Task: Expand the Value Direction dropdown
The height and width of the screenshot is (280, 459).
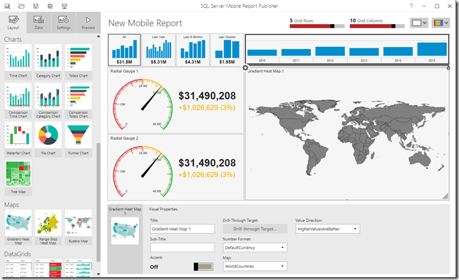Action: [x=328, y=229]
